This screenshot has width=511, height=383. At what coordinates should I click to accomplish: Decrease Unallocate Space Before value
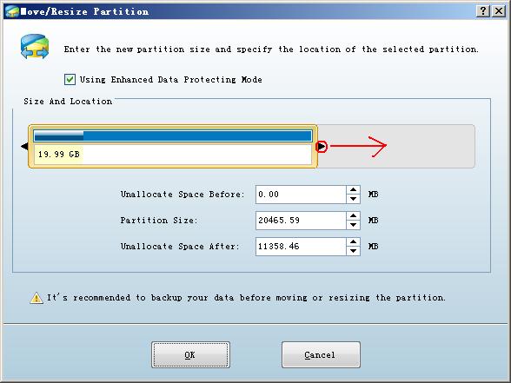pyautogui.click(x=353, y=199)
